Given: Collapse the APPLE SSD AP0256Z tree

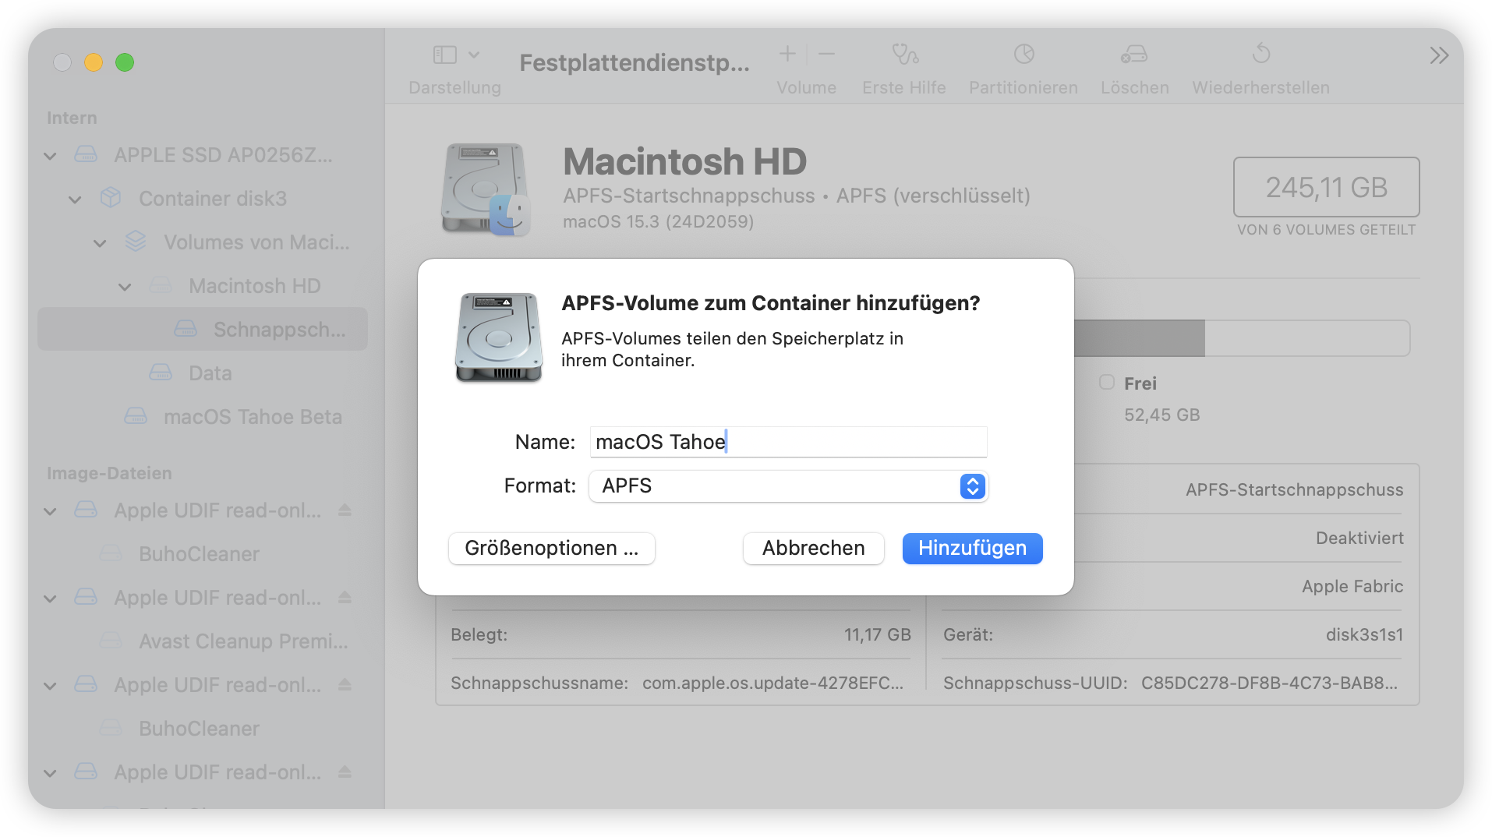Looking at the screenshot, I should [50, 156].
